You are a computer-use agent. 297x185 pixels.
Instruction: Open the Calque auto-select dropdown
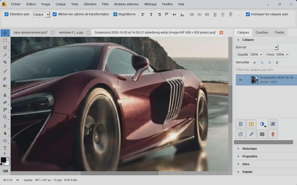(x=41, y=14)
